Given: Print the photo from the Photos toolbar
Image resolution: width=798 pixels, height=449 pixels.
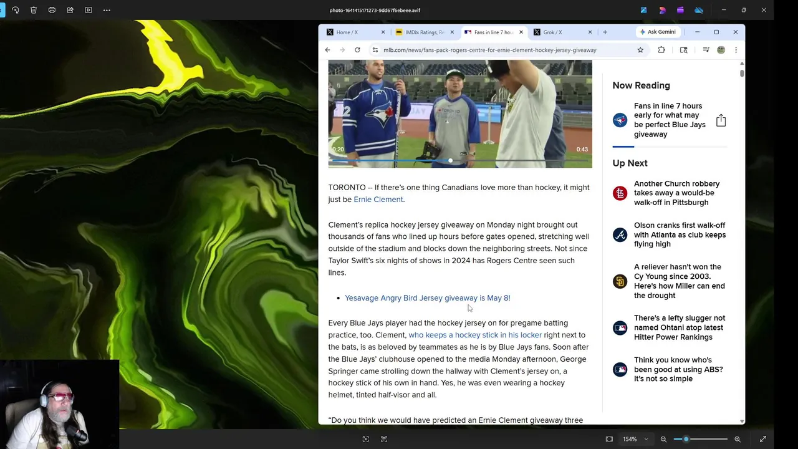Looking at the screenshot, I should coord(52,10).
